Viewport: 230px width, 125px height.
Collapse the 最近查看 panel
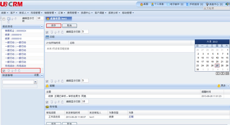coord(42,27)
